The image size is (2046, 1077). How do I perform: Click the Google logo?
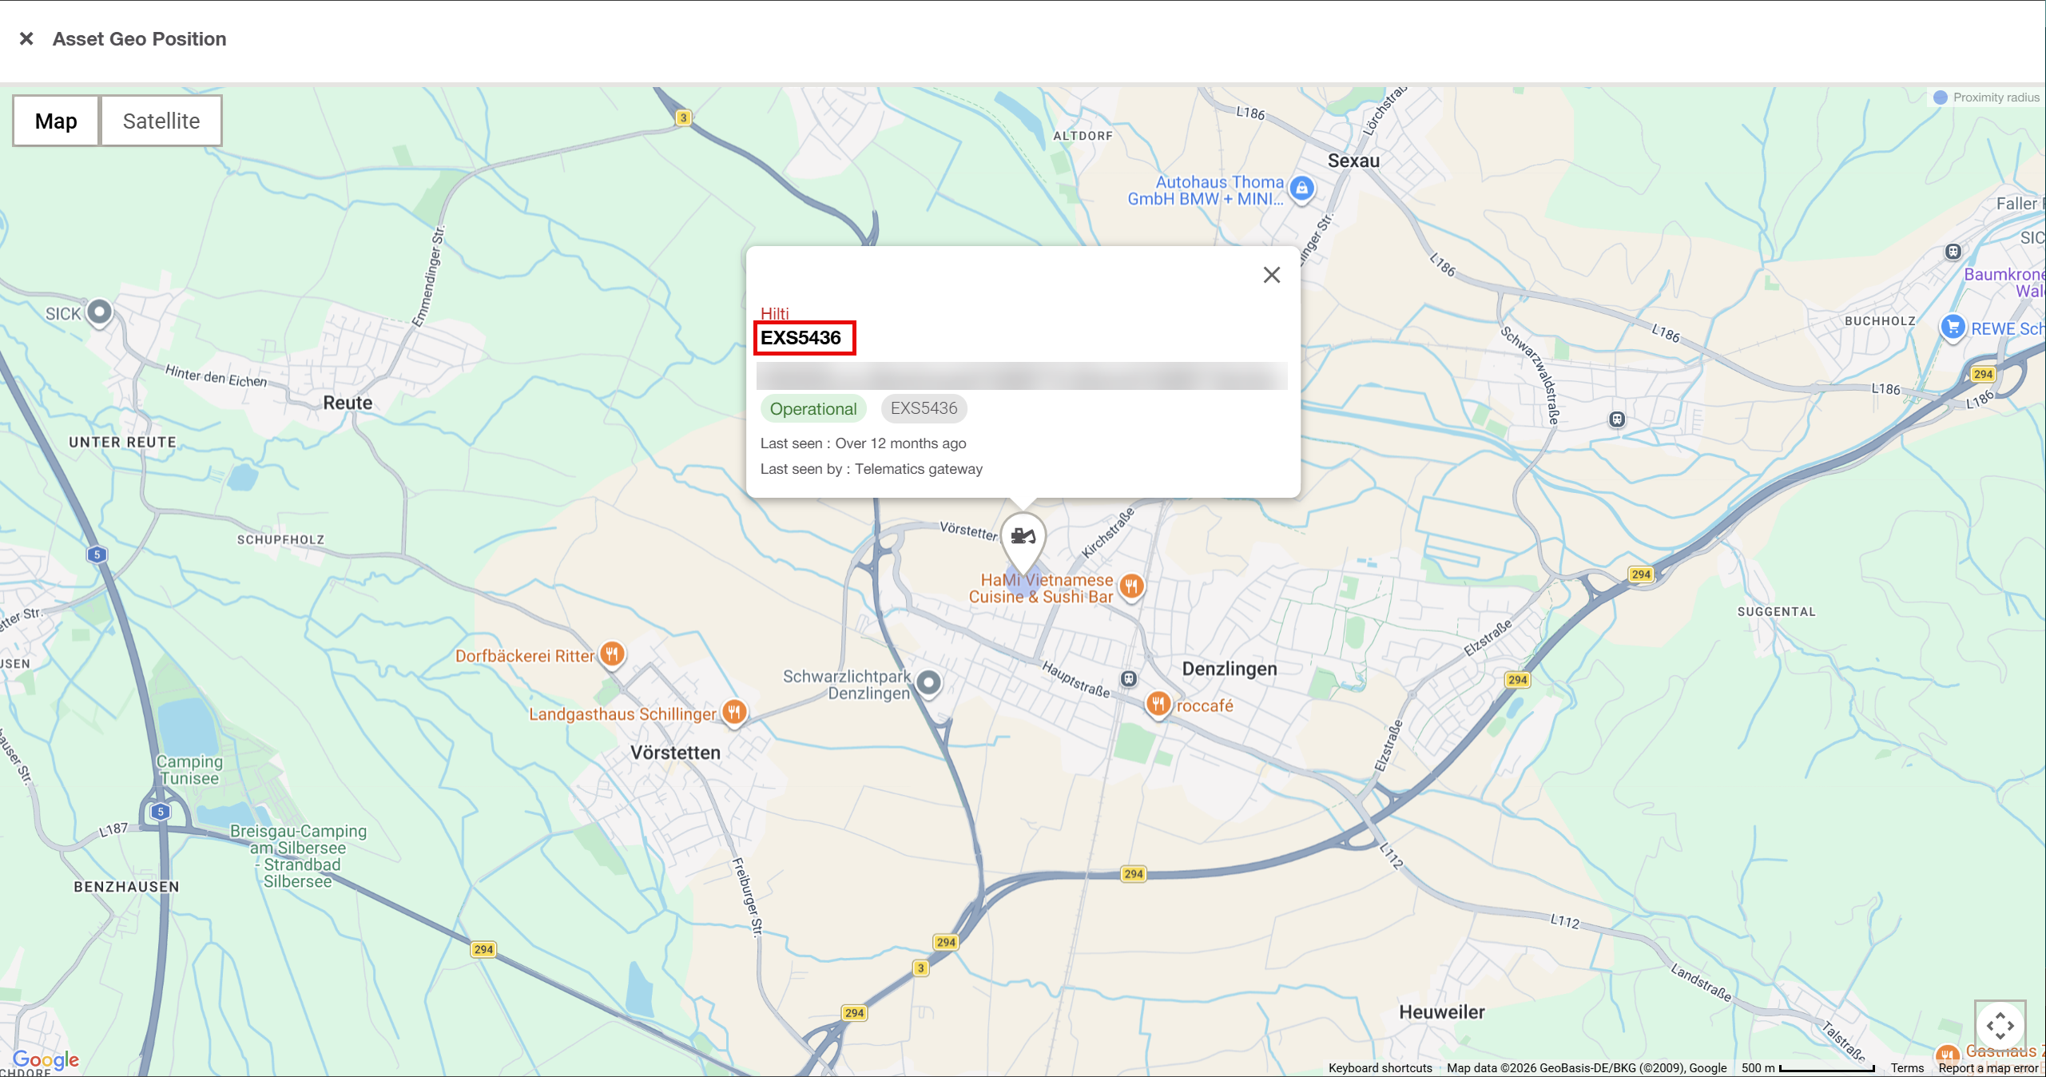46,1060
